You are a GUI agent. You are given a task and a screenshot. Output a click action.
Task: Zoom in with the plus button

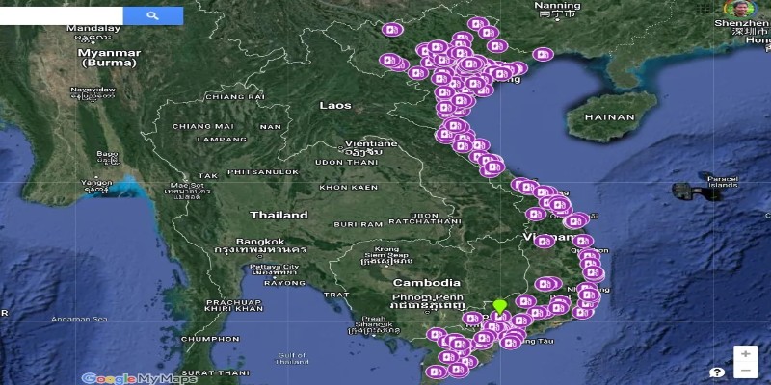coord(745,354)
